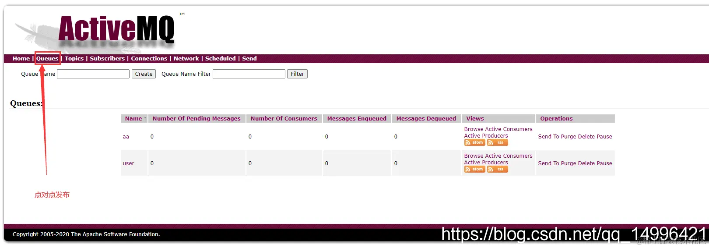
Task: Click the Operations column header
Action: [556, 119]
